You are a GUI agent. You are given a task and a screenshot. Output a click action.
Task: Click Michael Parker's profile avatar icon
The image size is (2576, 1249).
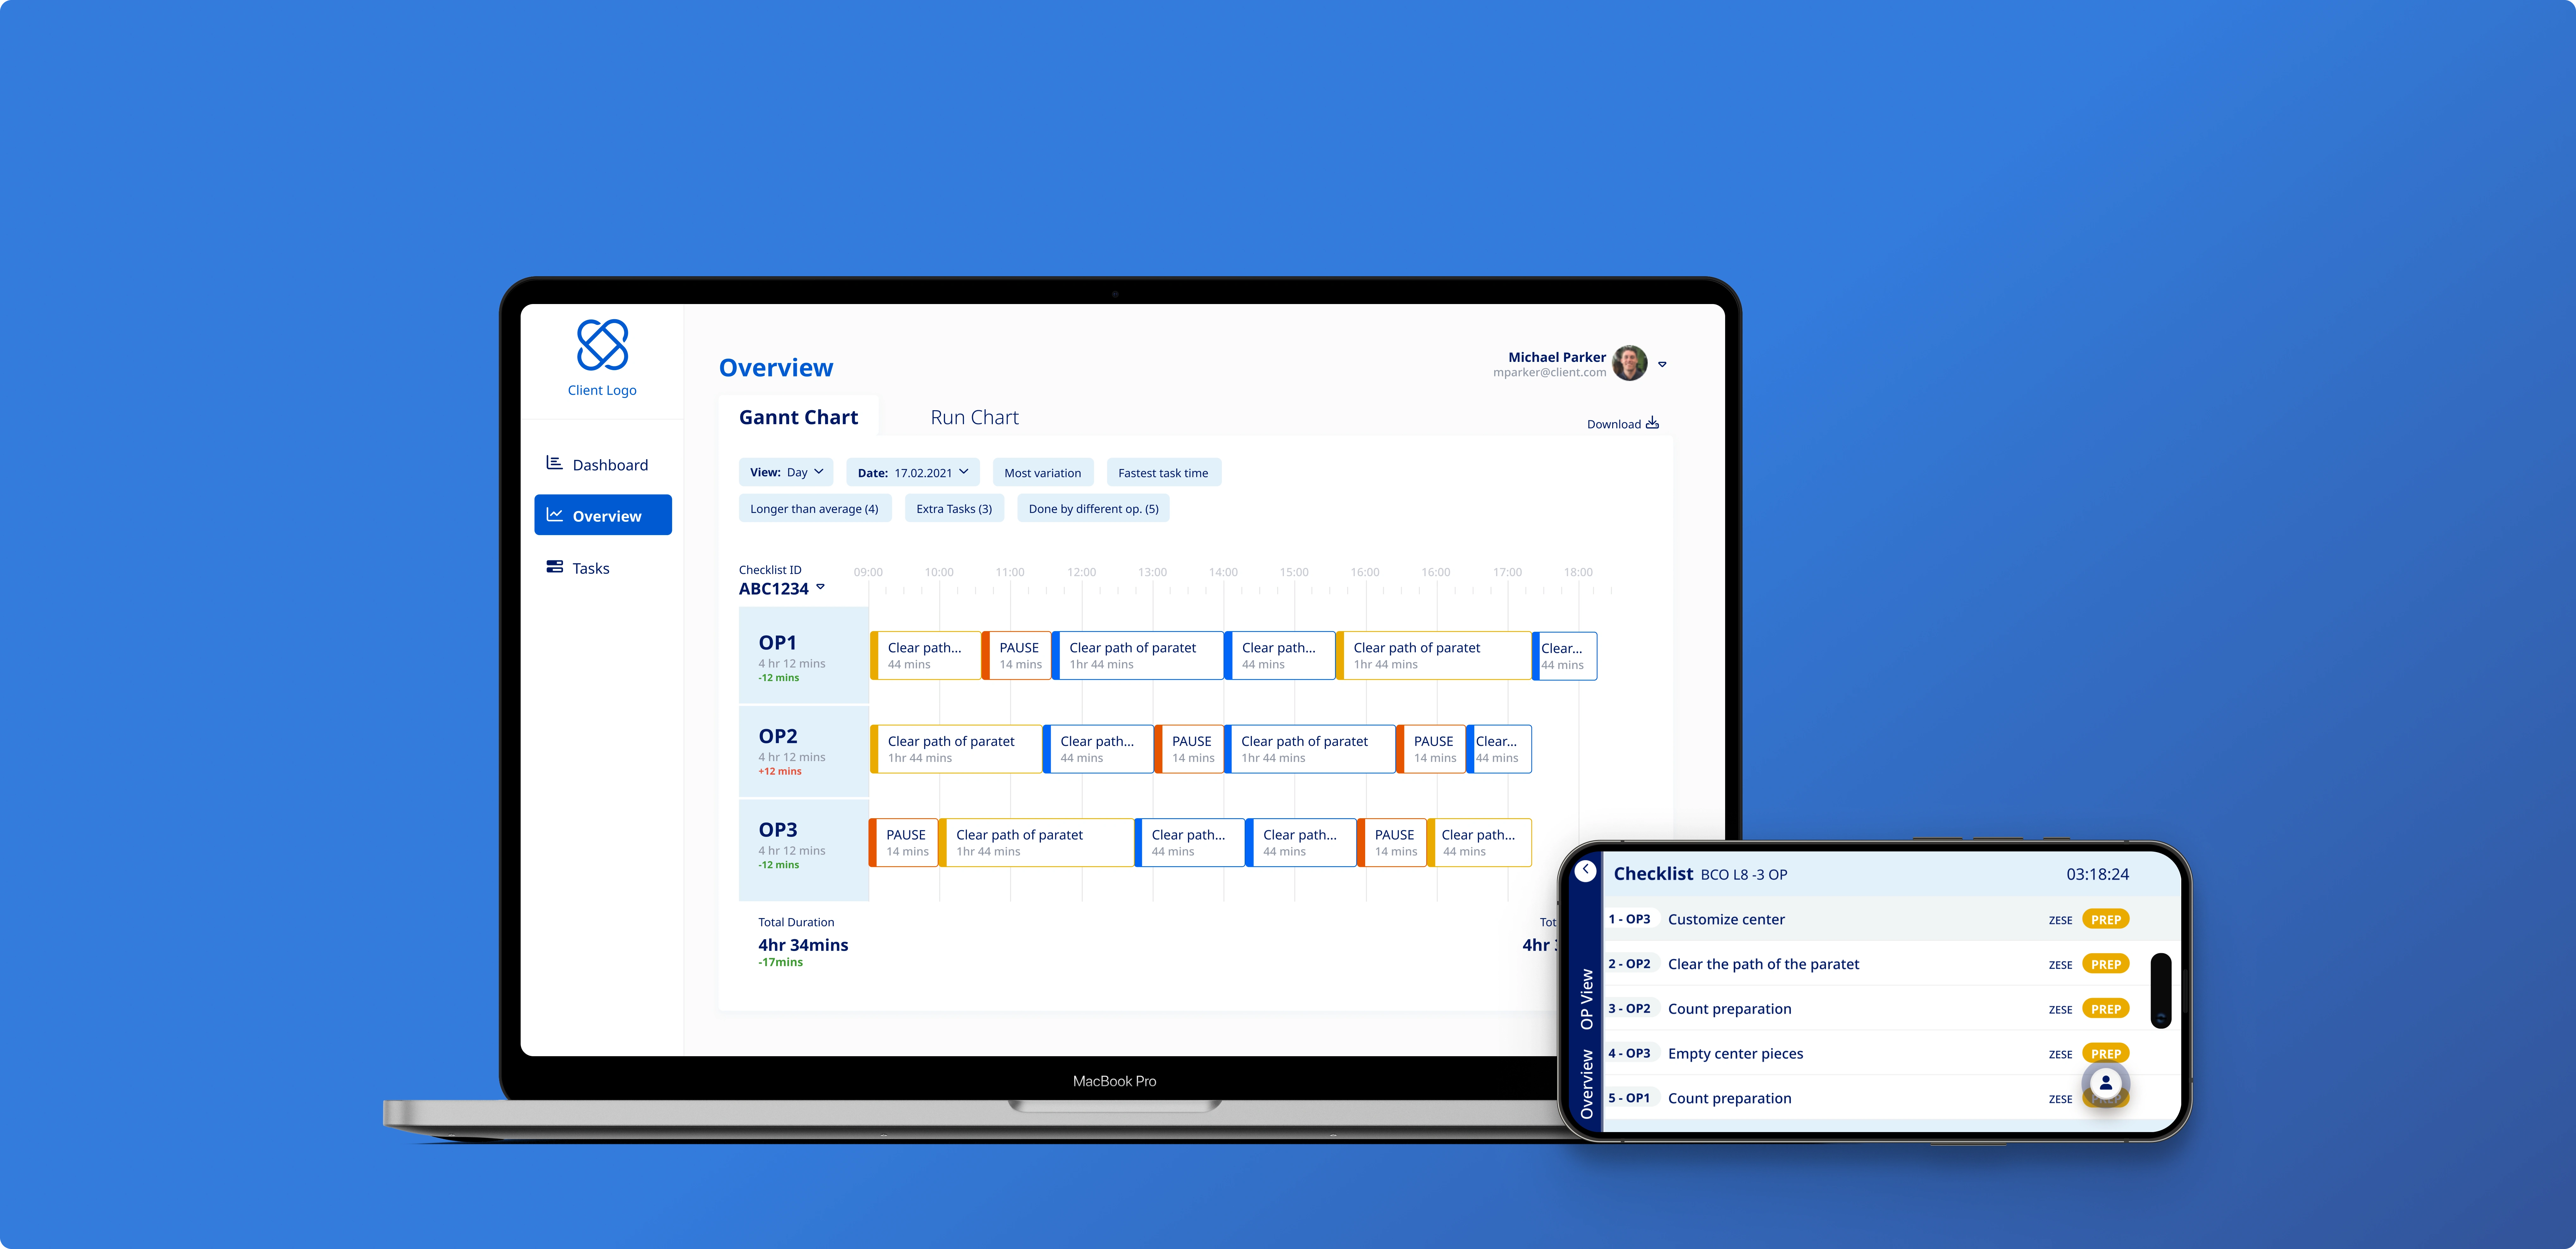[1632, 364]
